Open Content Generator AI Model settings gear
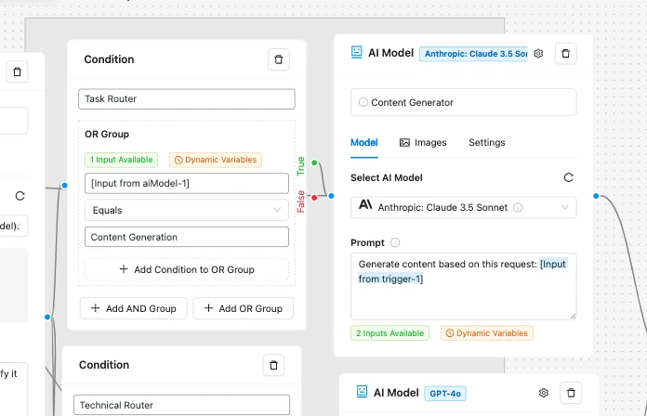 [x=538, y=54]
